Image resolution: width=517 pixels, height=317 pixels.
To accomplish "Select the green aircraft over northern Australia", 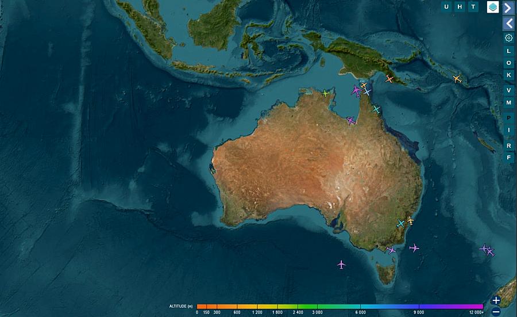I will coord(326,93).
